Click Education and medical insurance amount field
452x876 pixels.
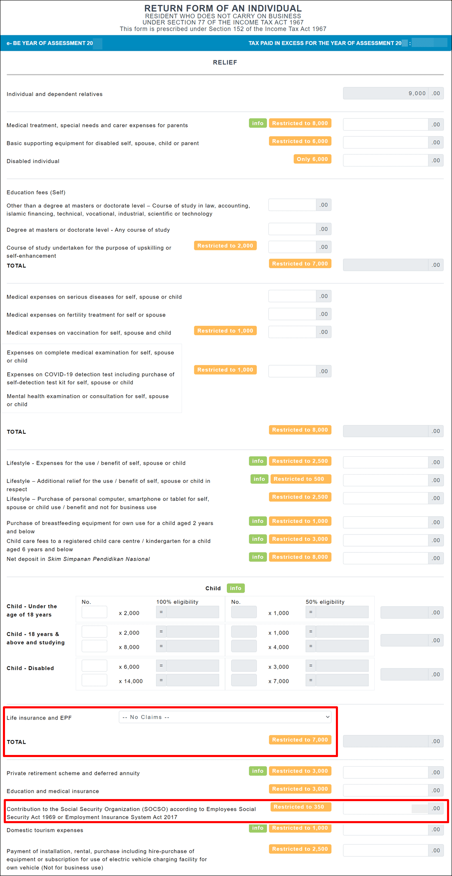(385, 790)
